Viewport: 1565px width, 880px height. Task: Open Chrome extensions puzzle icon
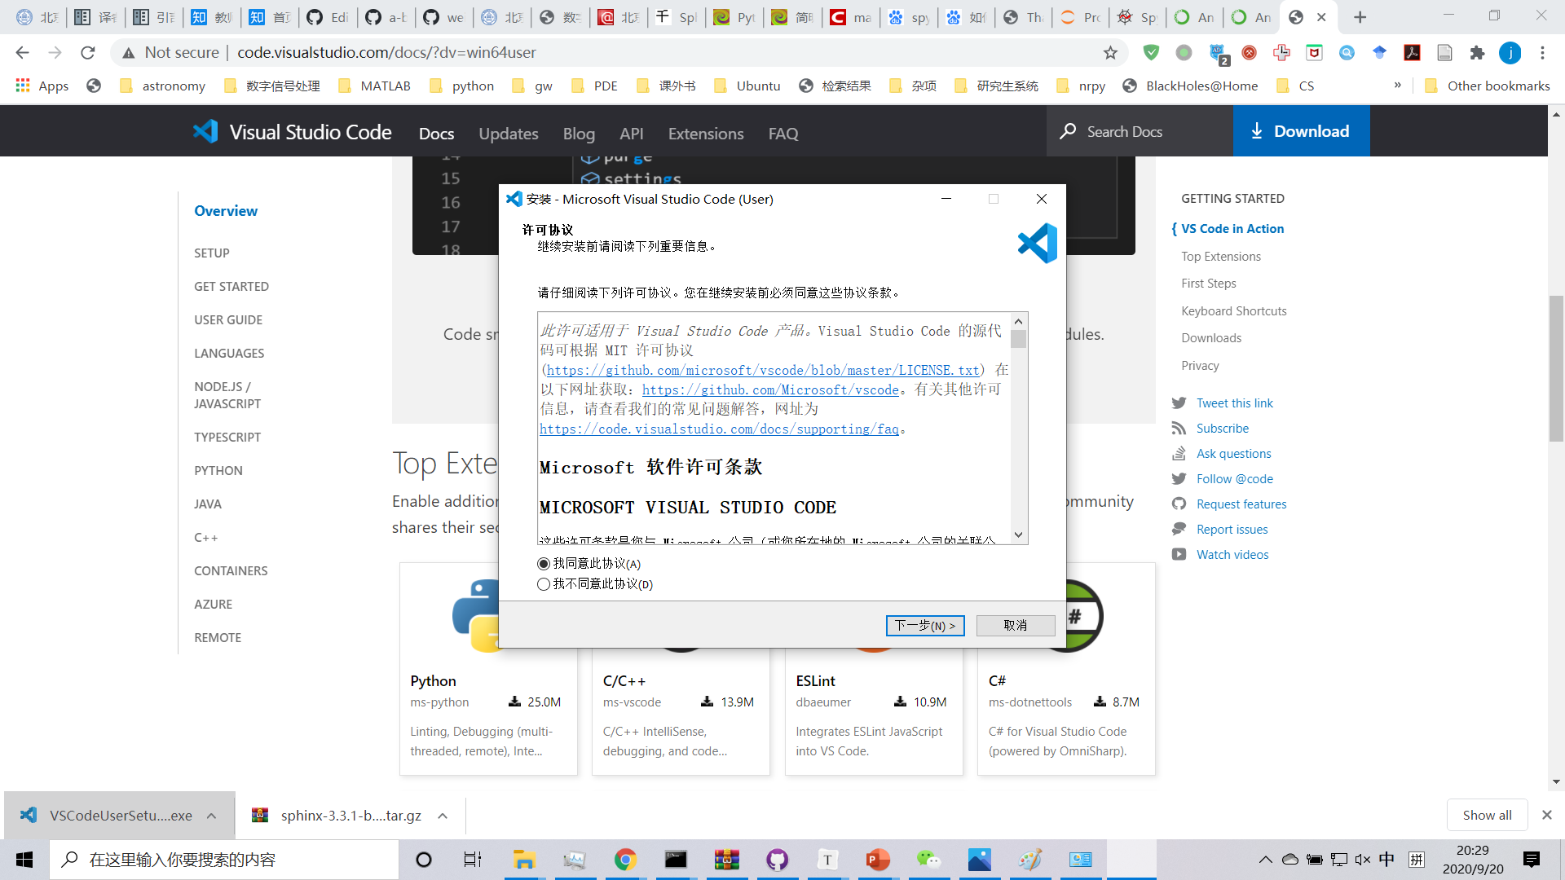(x=1477, y=53)
